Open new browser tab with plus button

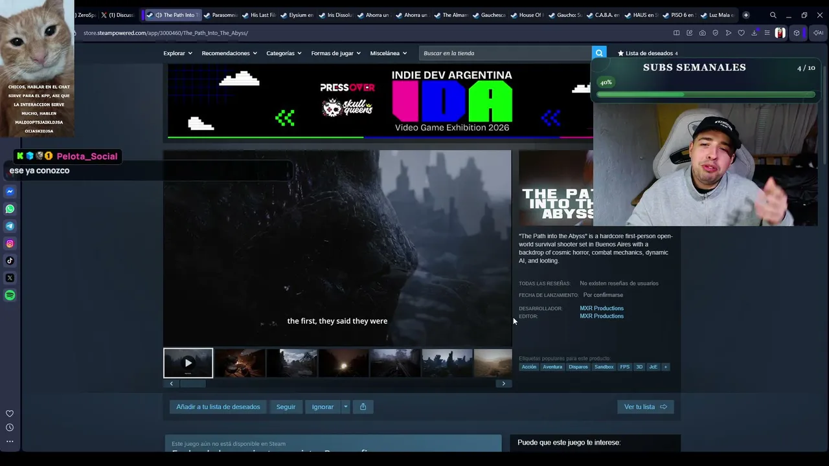pyautogui.click(x=746, y=15)
